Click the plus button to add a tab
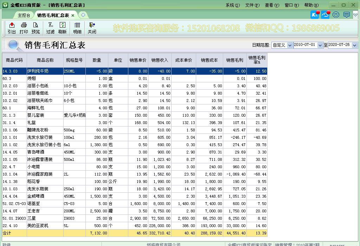 point(82,15)
